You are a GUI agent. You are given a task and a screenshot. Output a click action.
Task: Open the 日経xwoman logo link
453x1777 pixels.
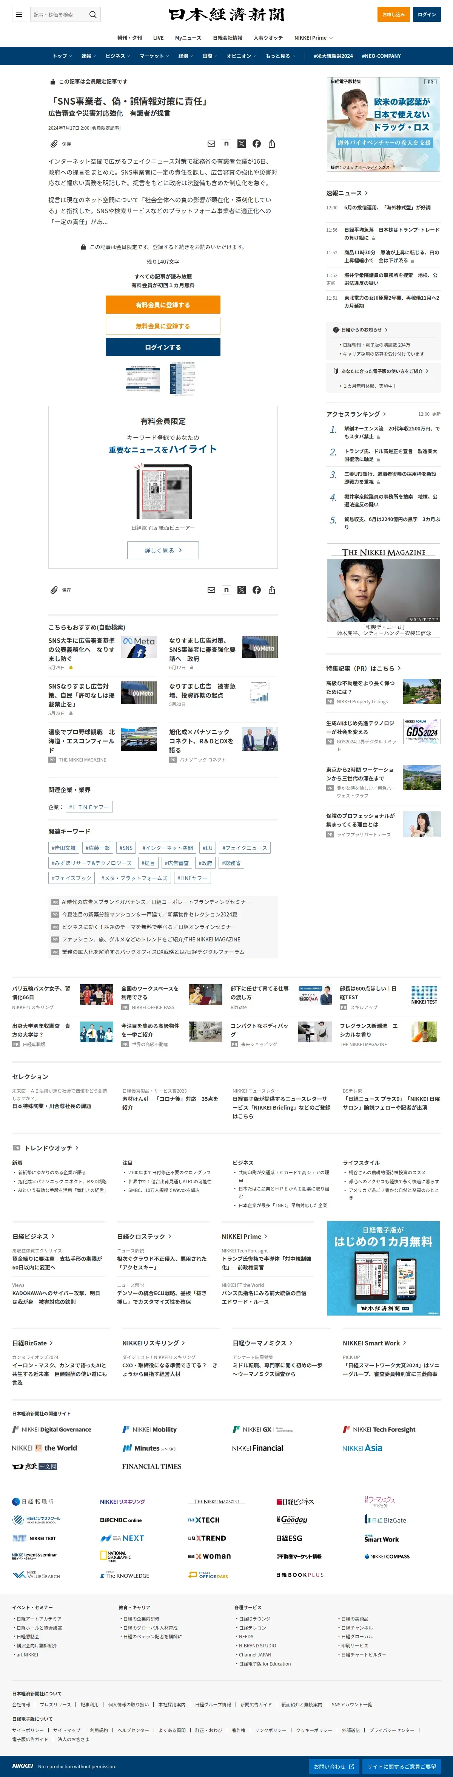coord(210,1556)
